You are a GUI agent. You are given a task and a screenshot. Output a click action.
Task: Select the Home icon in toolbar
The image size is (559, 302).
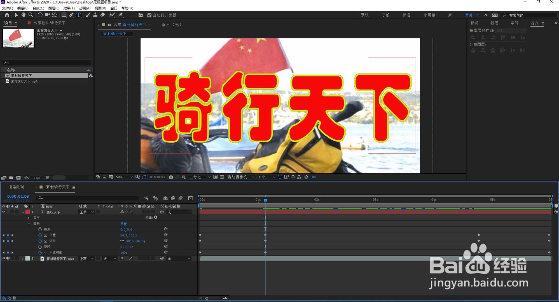click(7, 15)
